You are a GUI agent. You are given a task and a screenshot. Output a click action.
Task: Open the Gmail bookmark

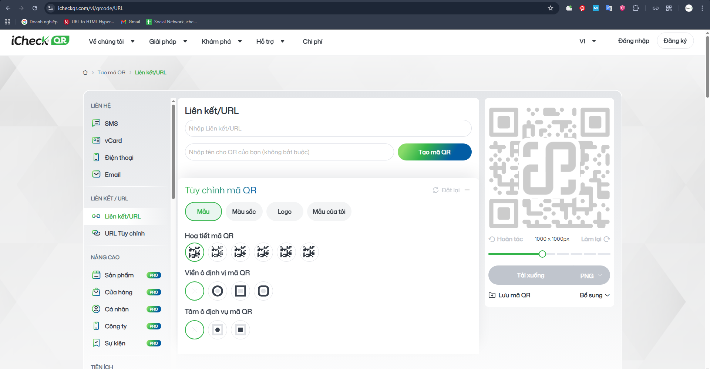click(x=131, y=22)
